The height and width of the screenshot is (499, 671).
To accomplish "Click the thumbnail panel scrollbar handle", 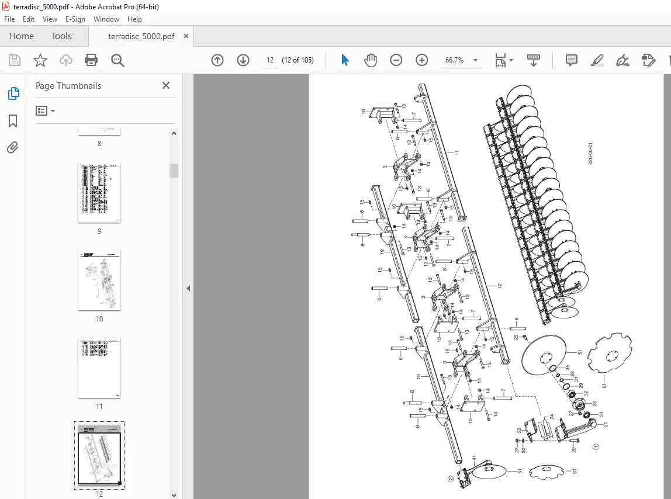I will [174, 171].
